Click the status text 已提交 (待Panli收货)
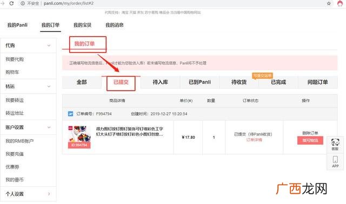 (253, 134)
